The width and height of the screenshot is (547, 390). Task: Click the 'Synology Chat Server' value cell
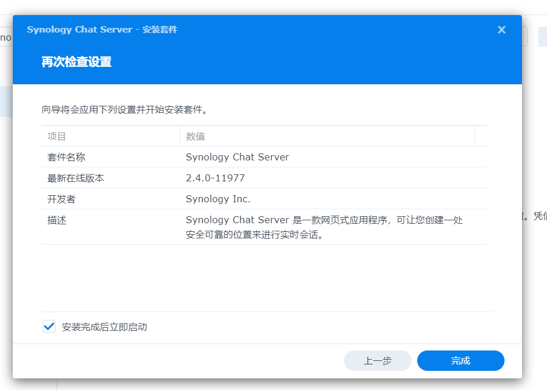point(237,157)
